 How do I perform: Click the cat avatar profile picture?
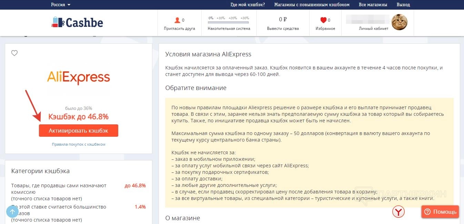400,22
